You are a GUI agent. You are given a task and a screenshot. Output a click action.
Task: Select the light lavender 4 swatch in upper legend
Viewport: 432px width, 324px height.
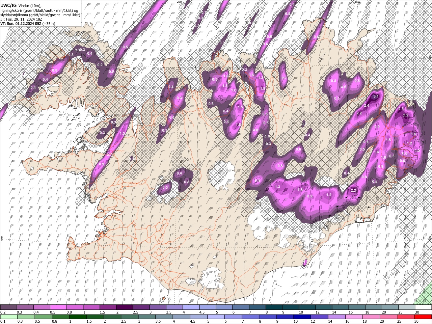point(191,307)
